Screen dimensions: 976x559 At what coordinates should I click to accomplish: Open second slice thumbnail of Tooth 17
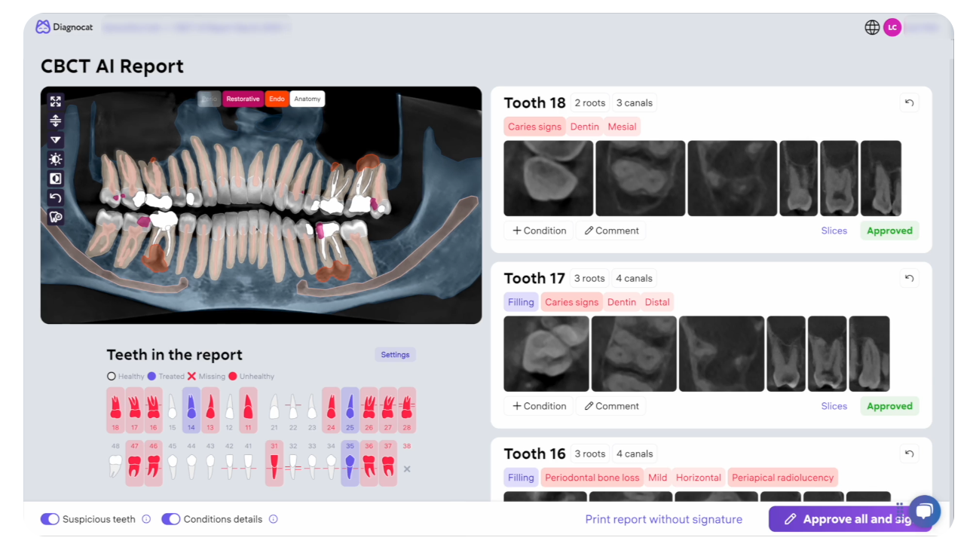634,353
